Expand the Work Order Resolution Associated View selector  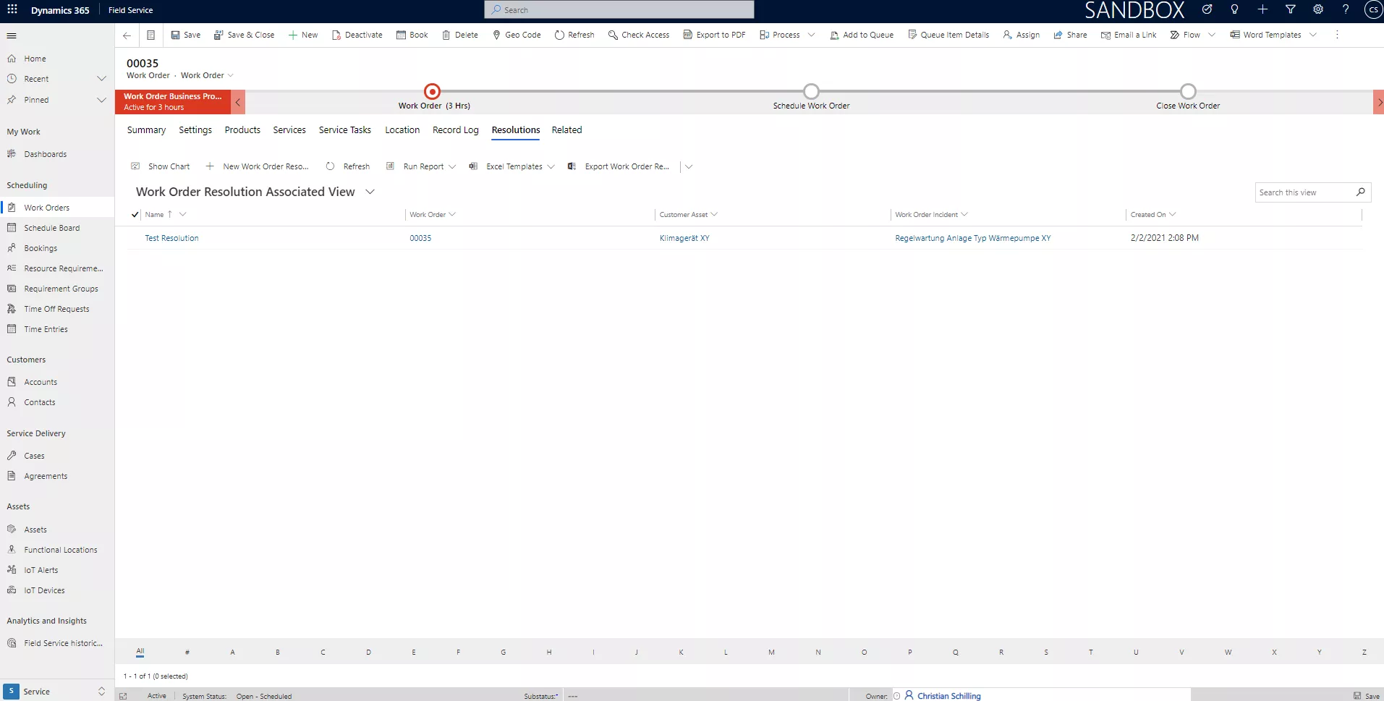coord(370,192)
